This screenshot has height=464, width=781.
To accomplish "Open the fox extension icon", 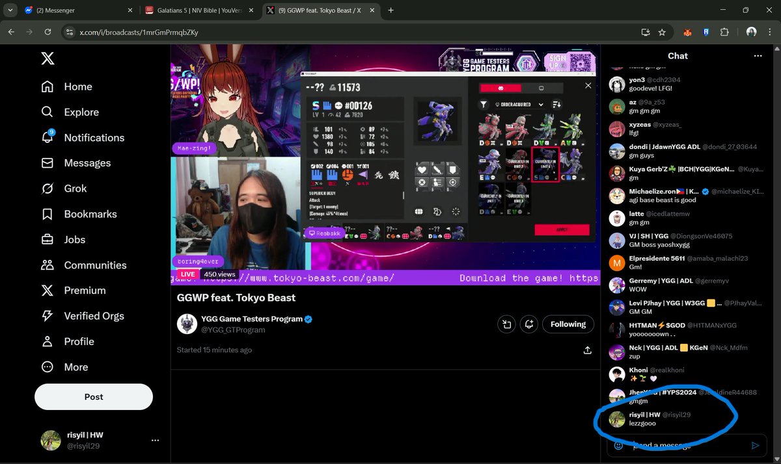I will pos(687,32).
